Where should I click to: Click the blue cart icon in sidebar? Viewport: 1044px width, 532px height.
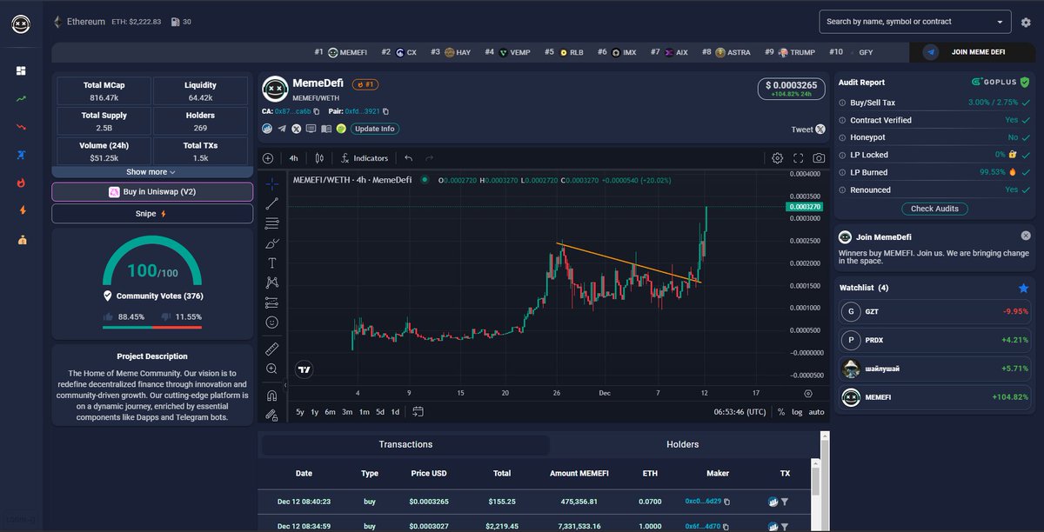pyautogui.click(x=21, y=155)
